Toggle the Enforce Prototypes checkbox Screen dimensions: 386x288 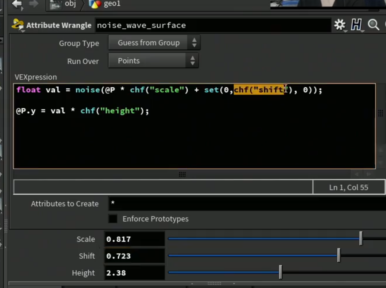point(113,219)
